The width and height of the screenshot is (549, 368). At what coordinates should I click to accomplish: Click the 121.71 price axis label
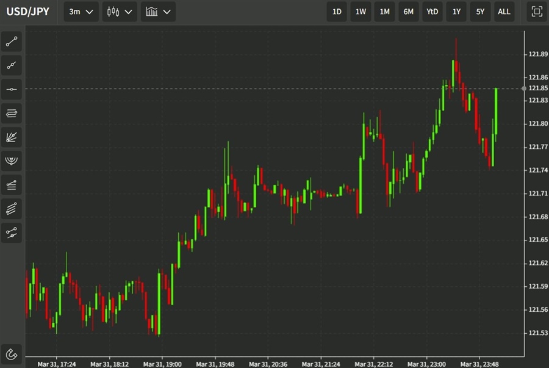(538, 193)
